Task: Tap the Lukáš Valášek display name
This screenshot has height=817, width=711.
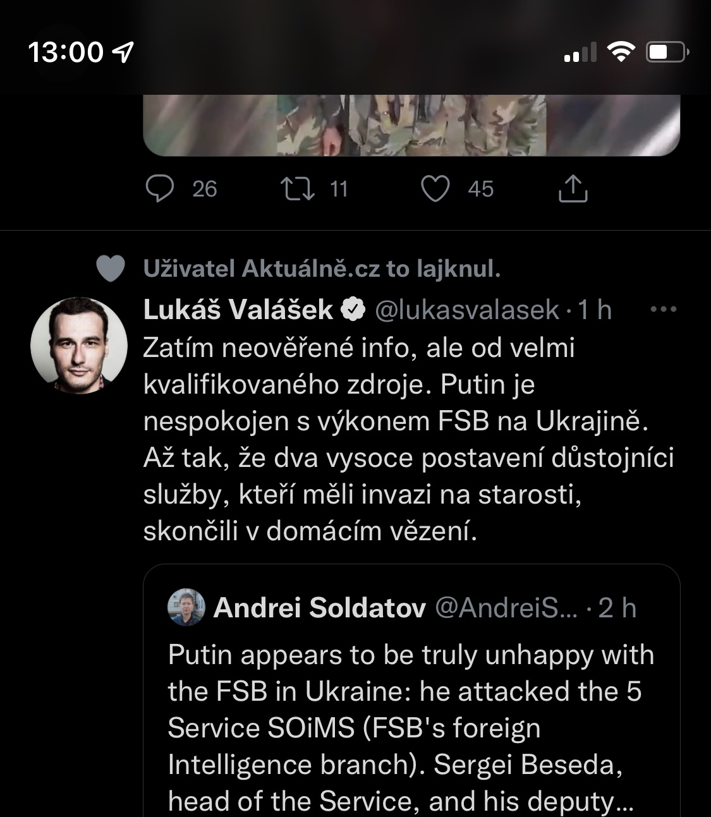Action: tap(238, 310)
